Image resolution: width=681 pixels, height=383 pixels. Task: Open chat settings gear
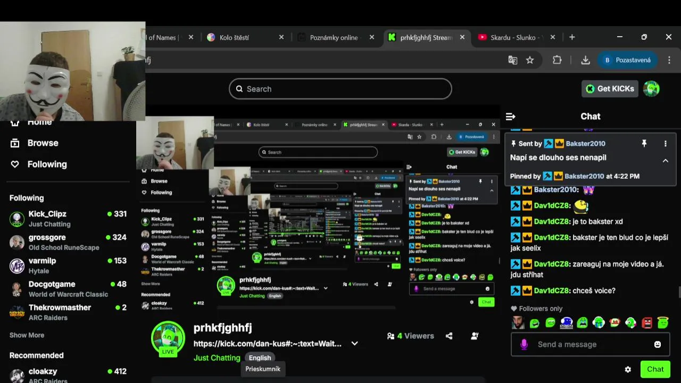tap(628, 369)
